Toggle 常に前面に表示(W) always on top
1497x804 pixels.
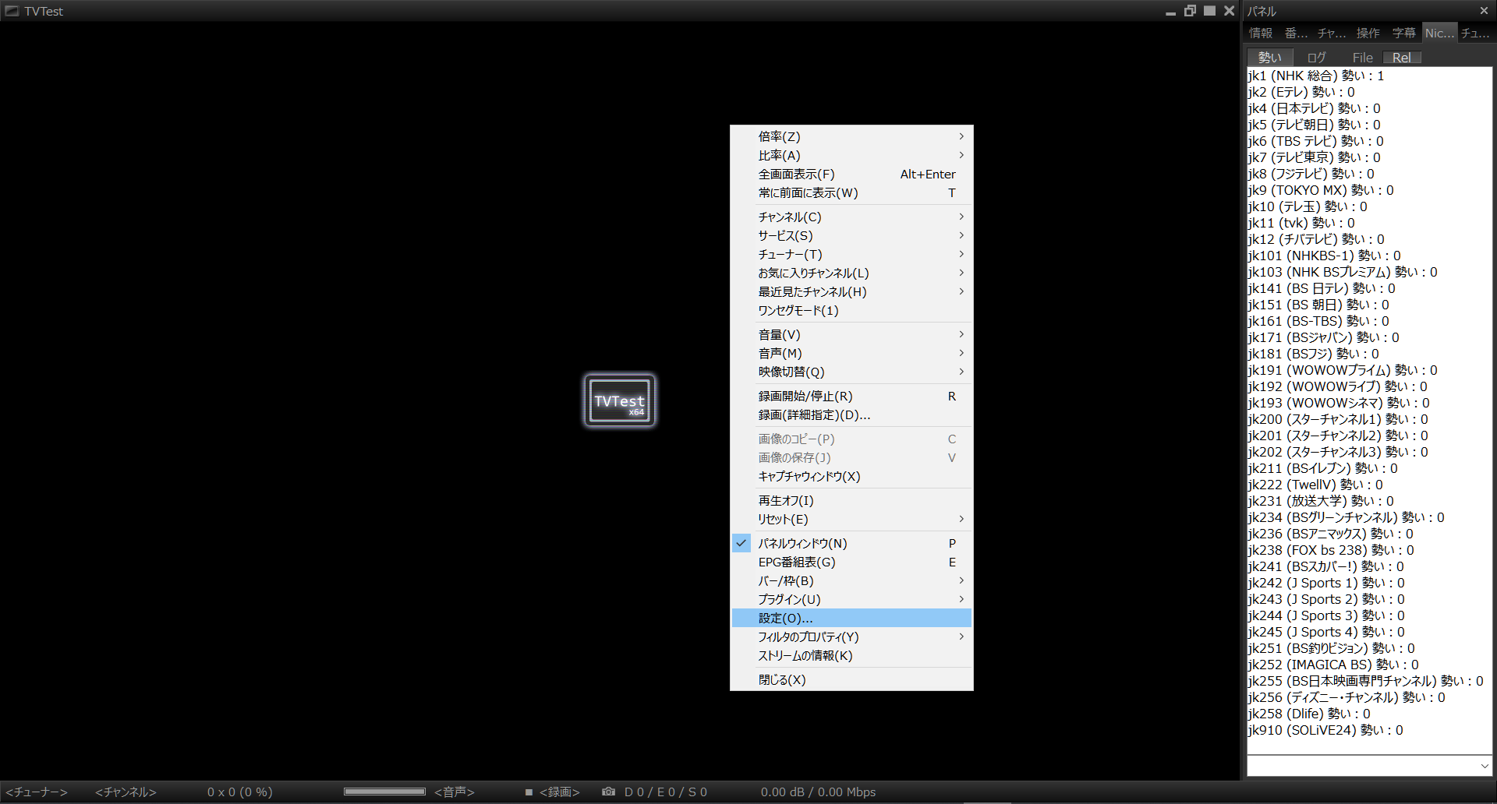click(x=851, y=192)
